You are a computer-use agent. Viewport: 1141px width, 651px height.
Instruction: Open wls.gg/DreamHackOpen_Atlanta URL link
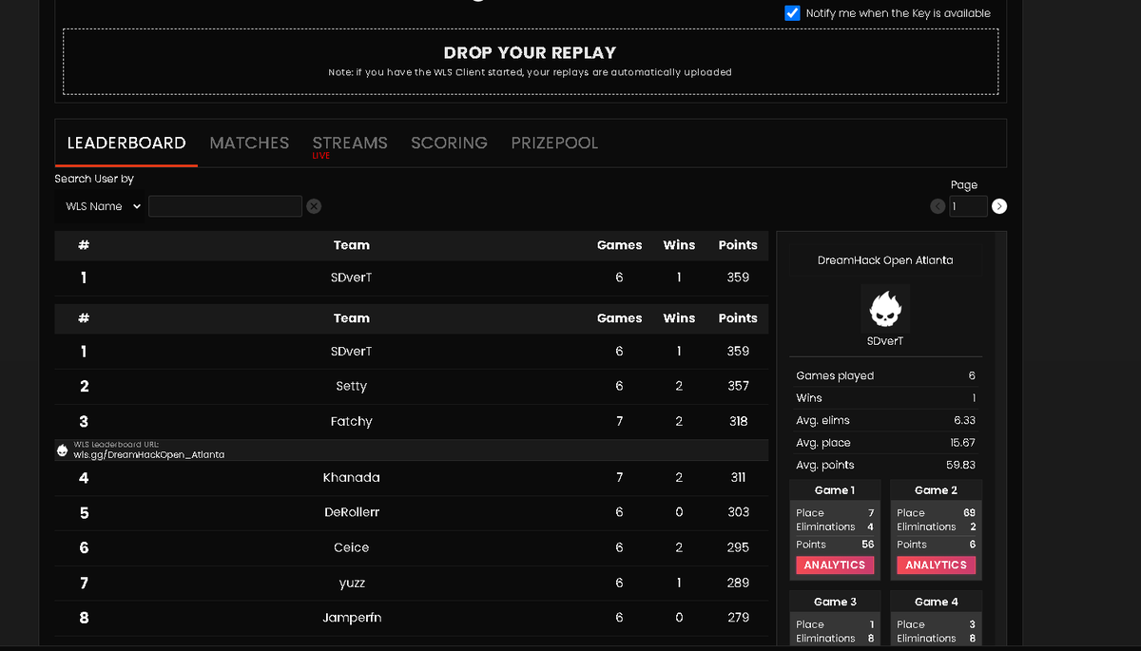tap(149, 454)
